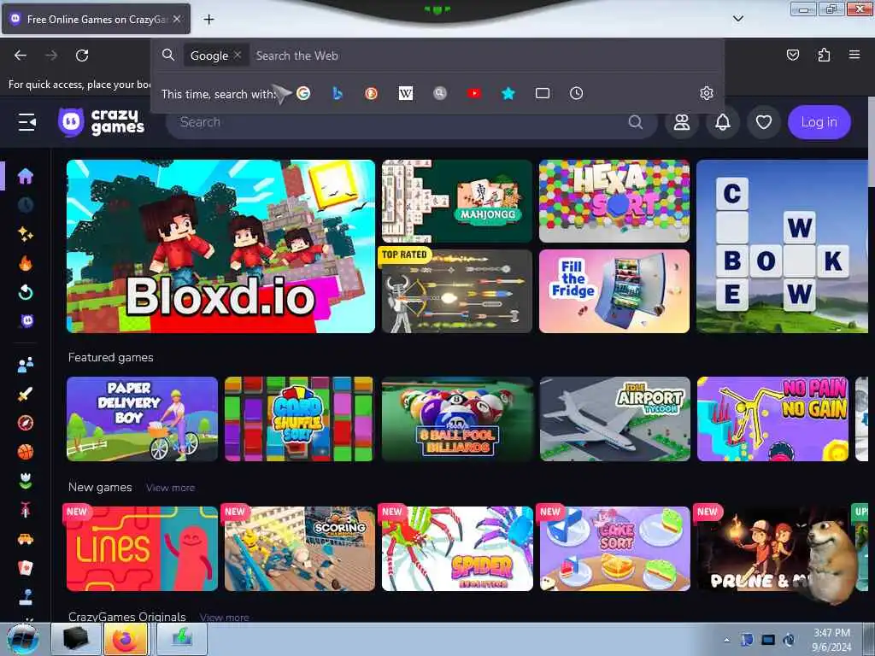Open the Bloxd.io game banner
Image resolution: width=875 pixels, height=656 pixels.
click(x=221, y=247)
